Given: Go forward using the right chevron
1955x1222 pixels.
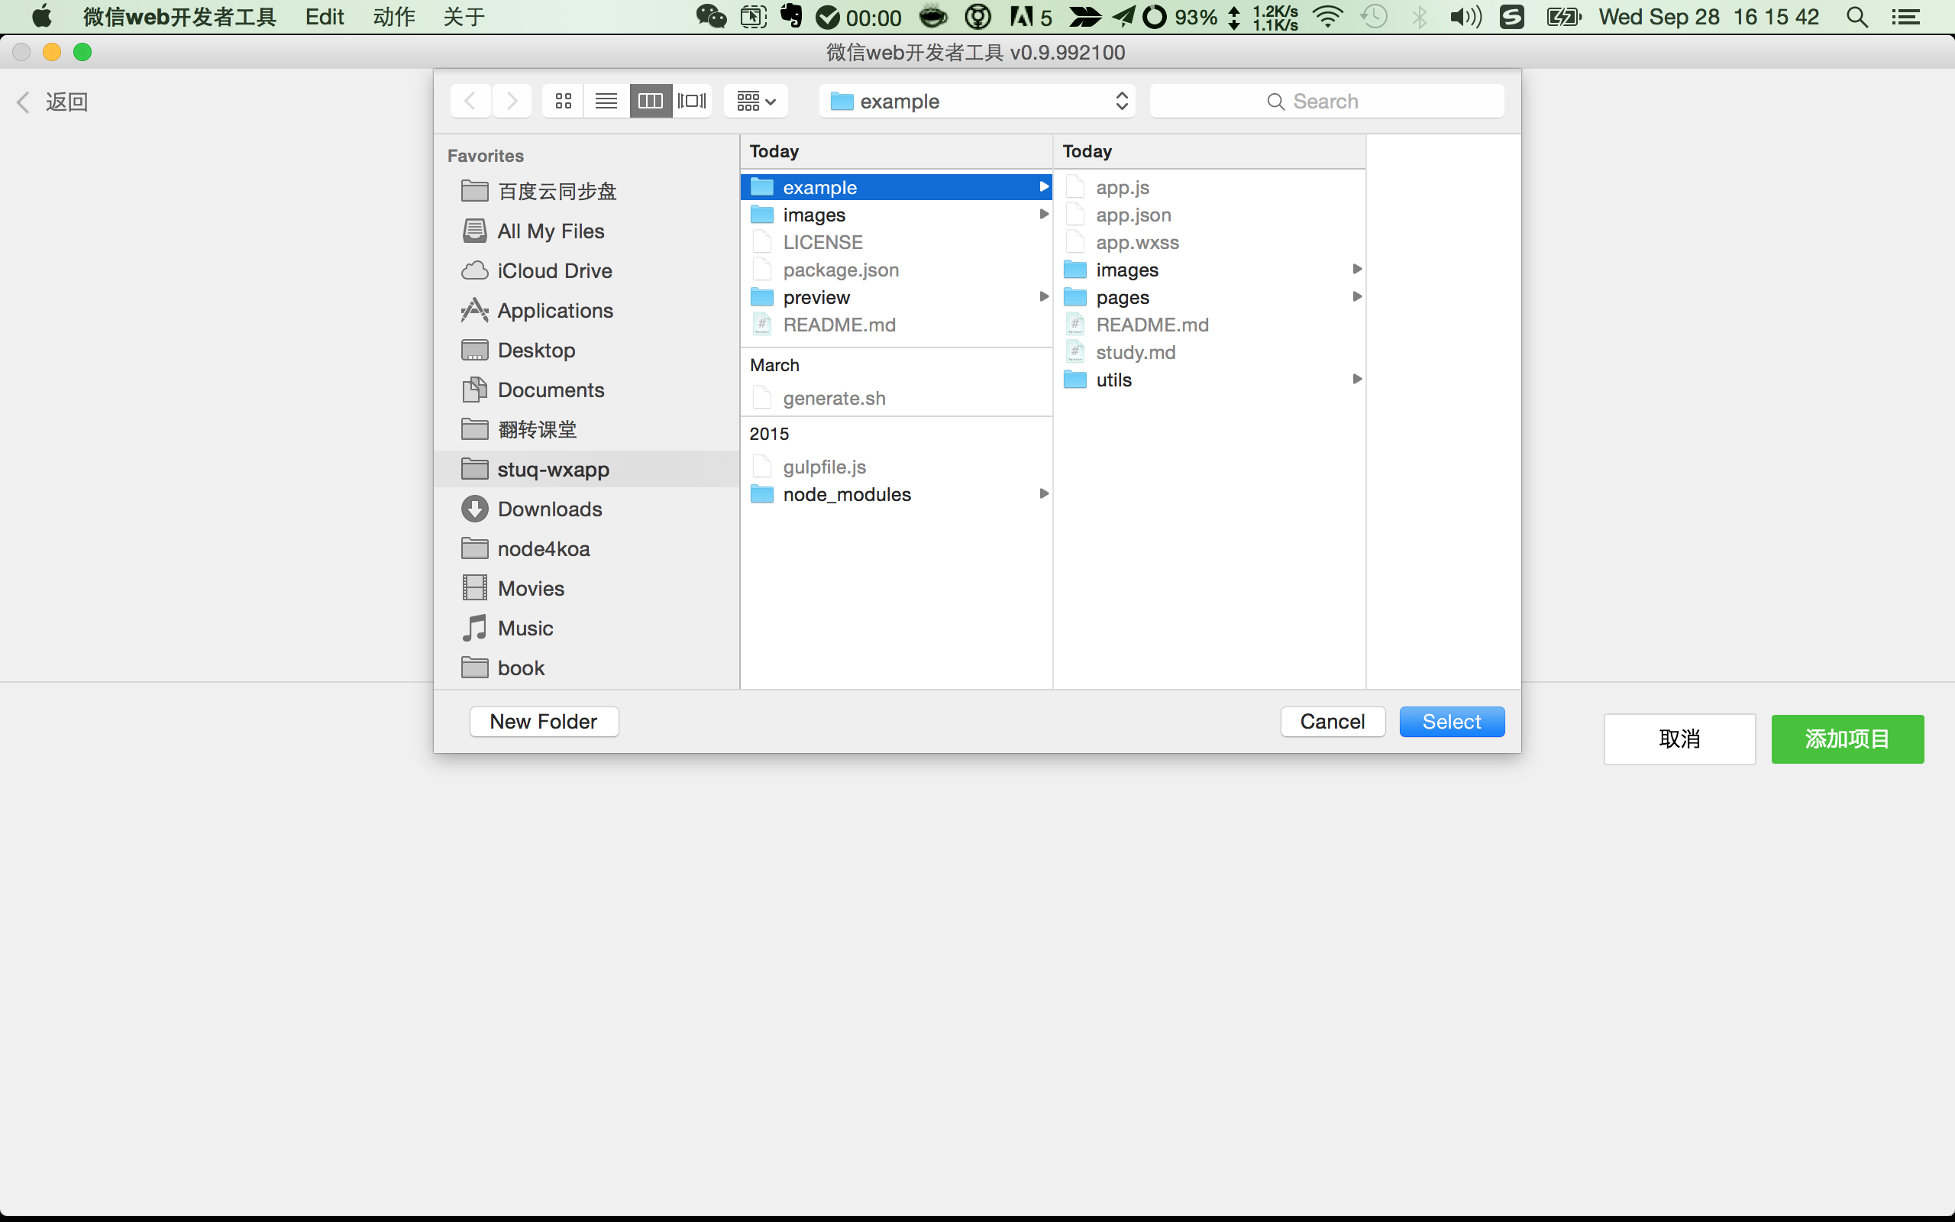Looking at the screenshot, I should coord(512,101).
